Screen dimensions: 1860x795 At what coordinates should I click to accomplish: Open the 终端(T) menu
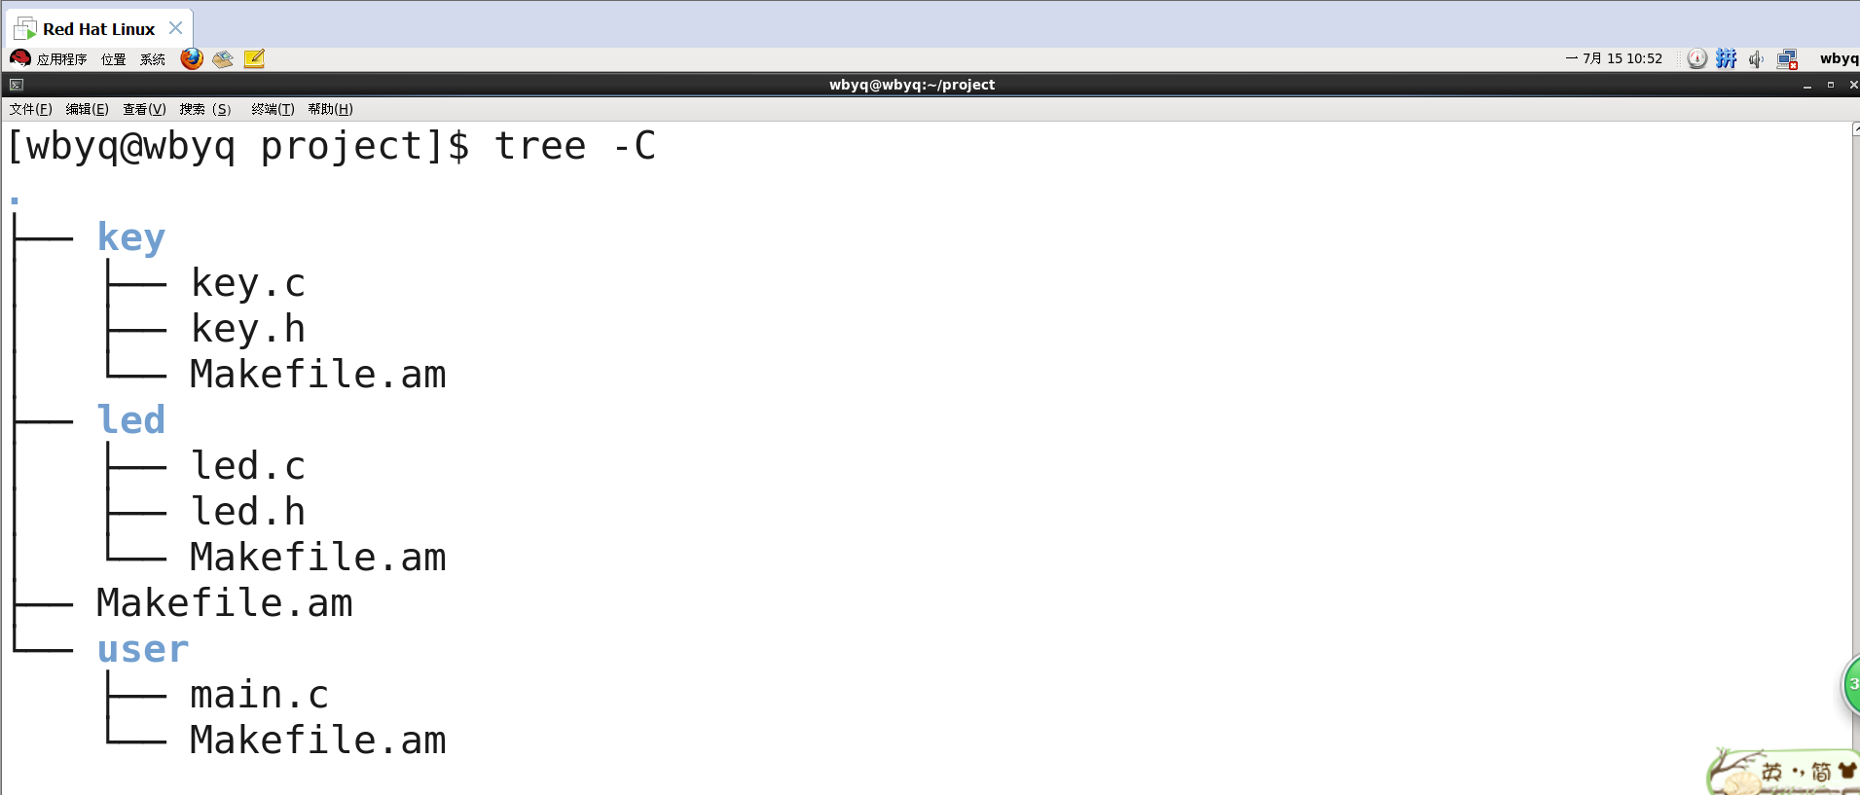point(273,109)
